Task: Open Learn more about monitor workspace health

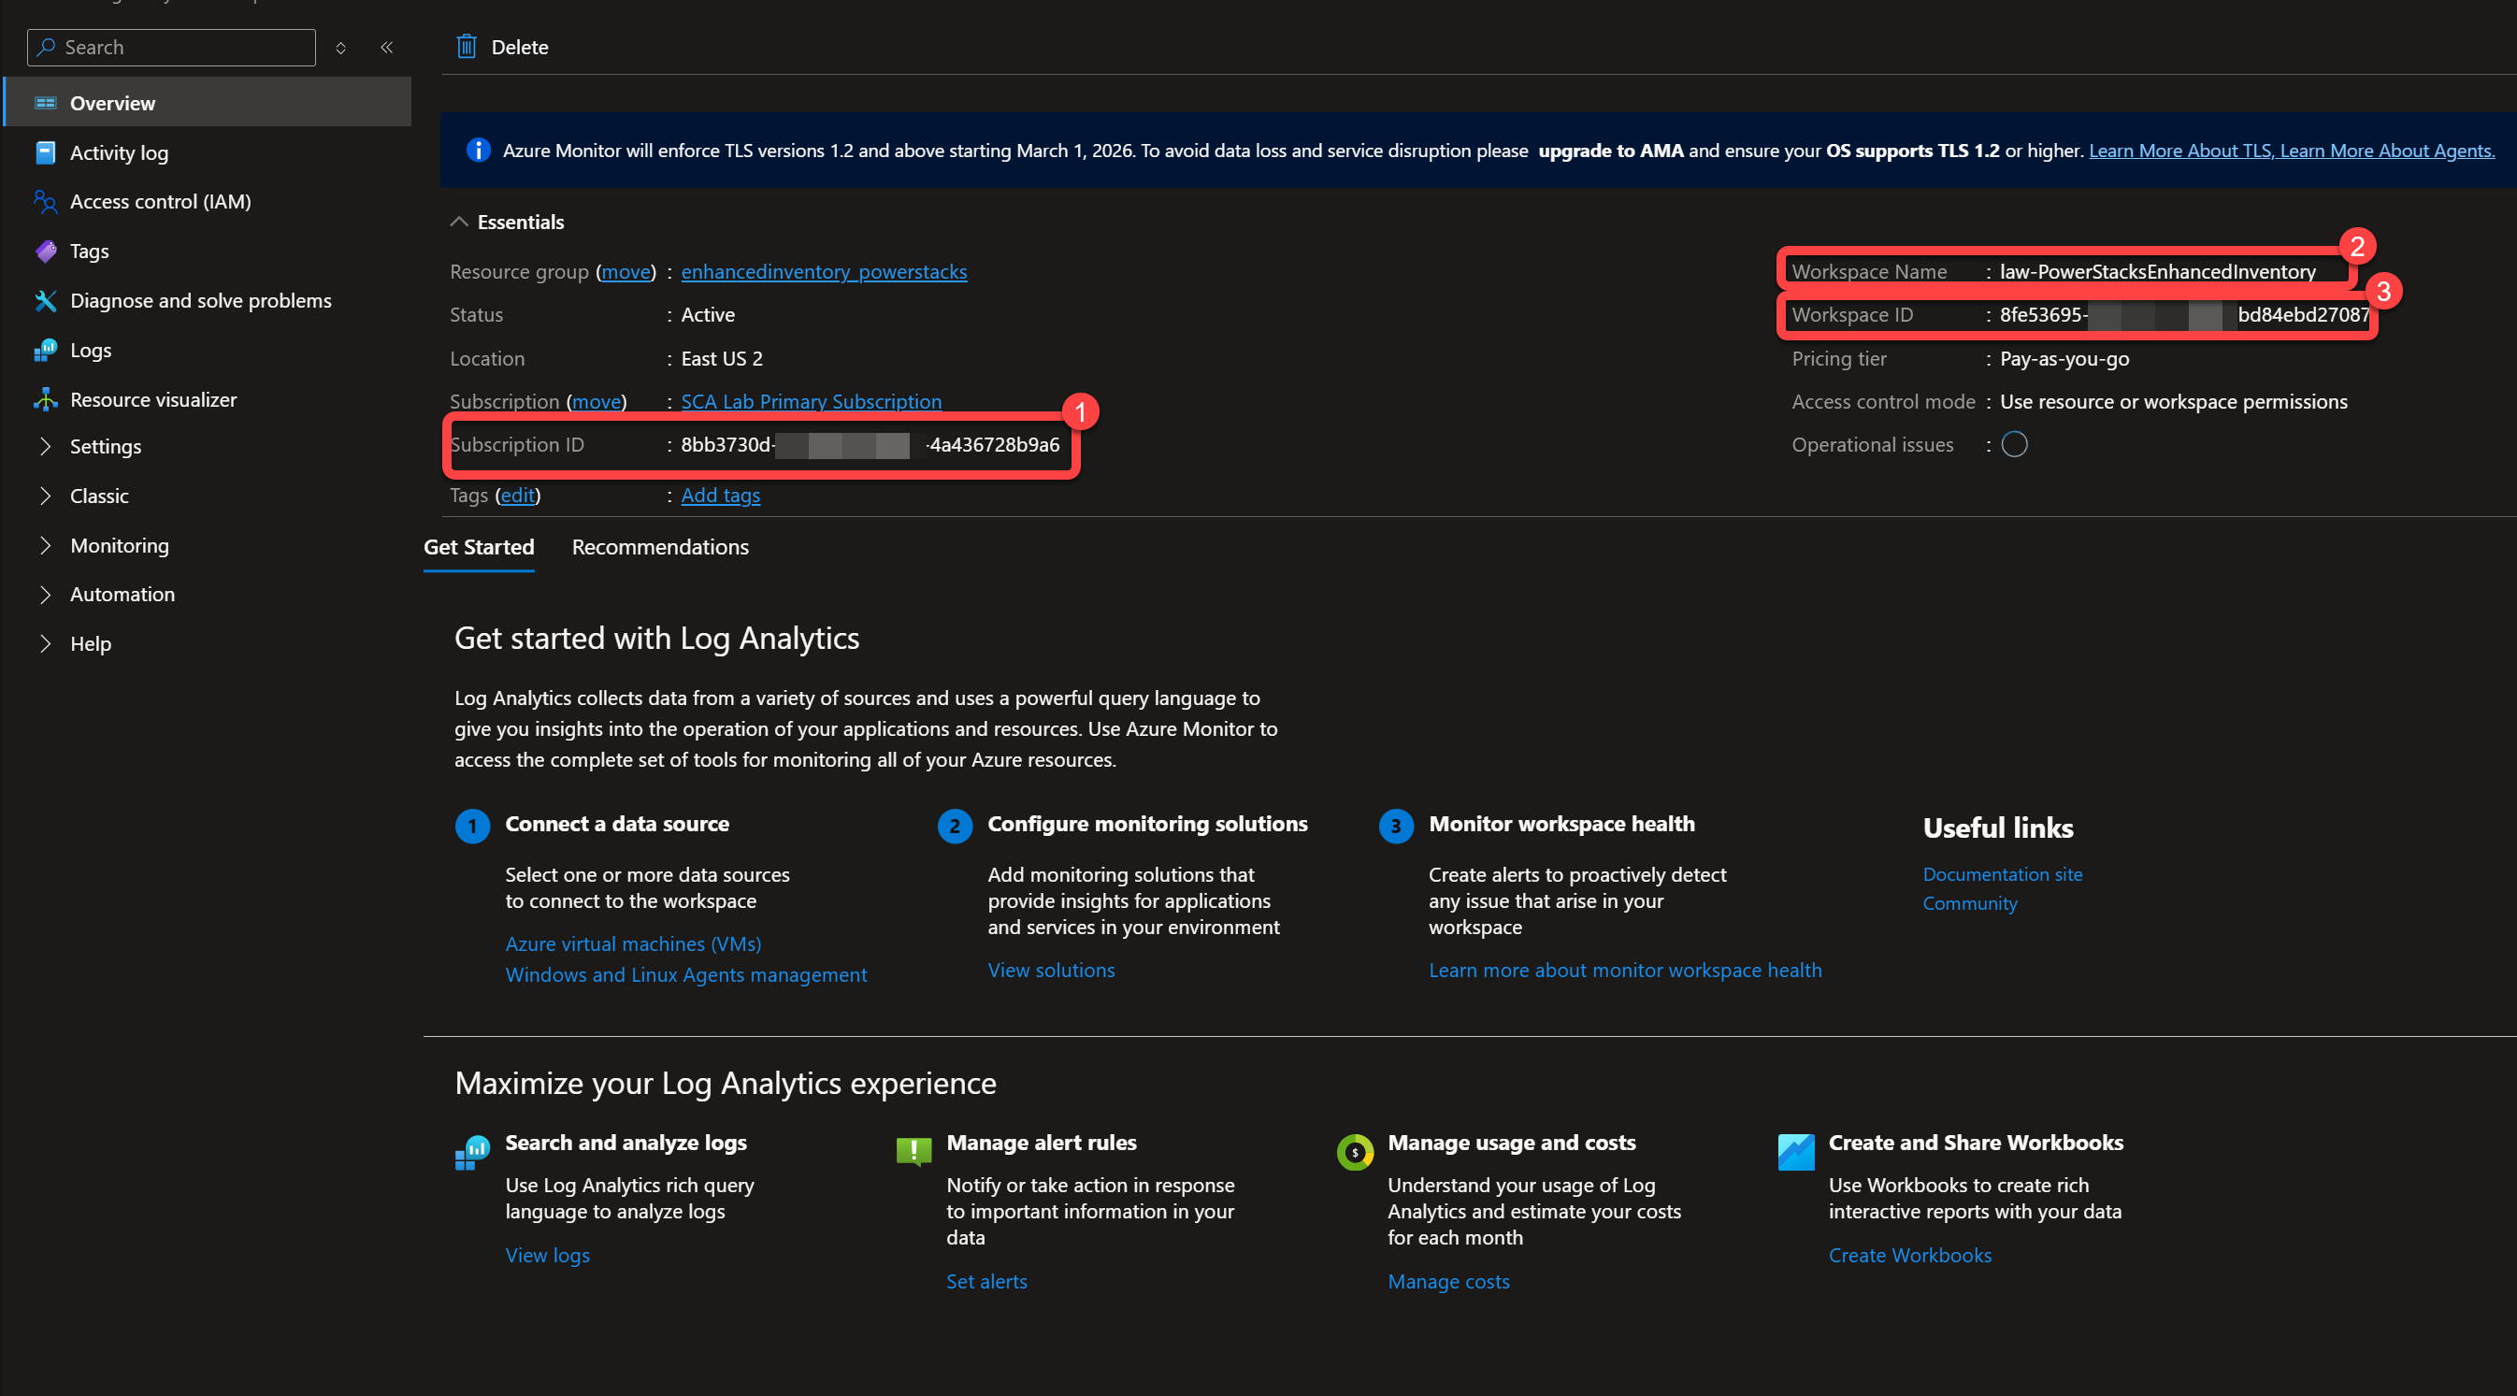Action: click(1625, 970)
